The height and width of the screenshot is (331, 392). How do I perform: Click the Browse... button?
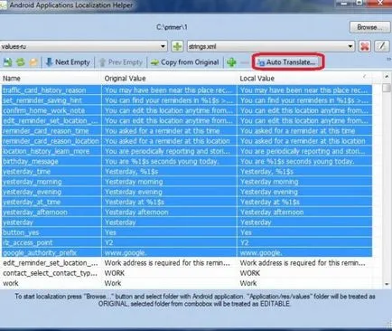click(x=369, y=27)
